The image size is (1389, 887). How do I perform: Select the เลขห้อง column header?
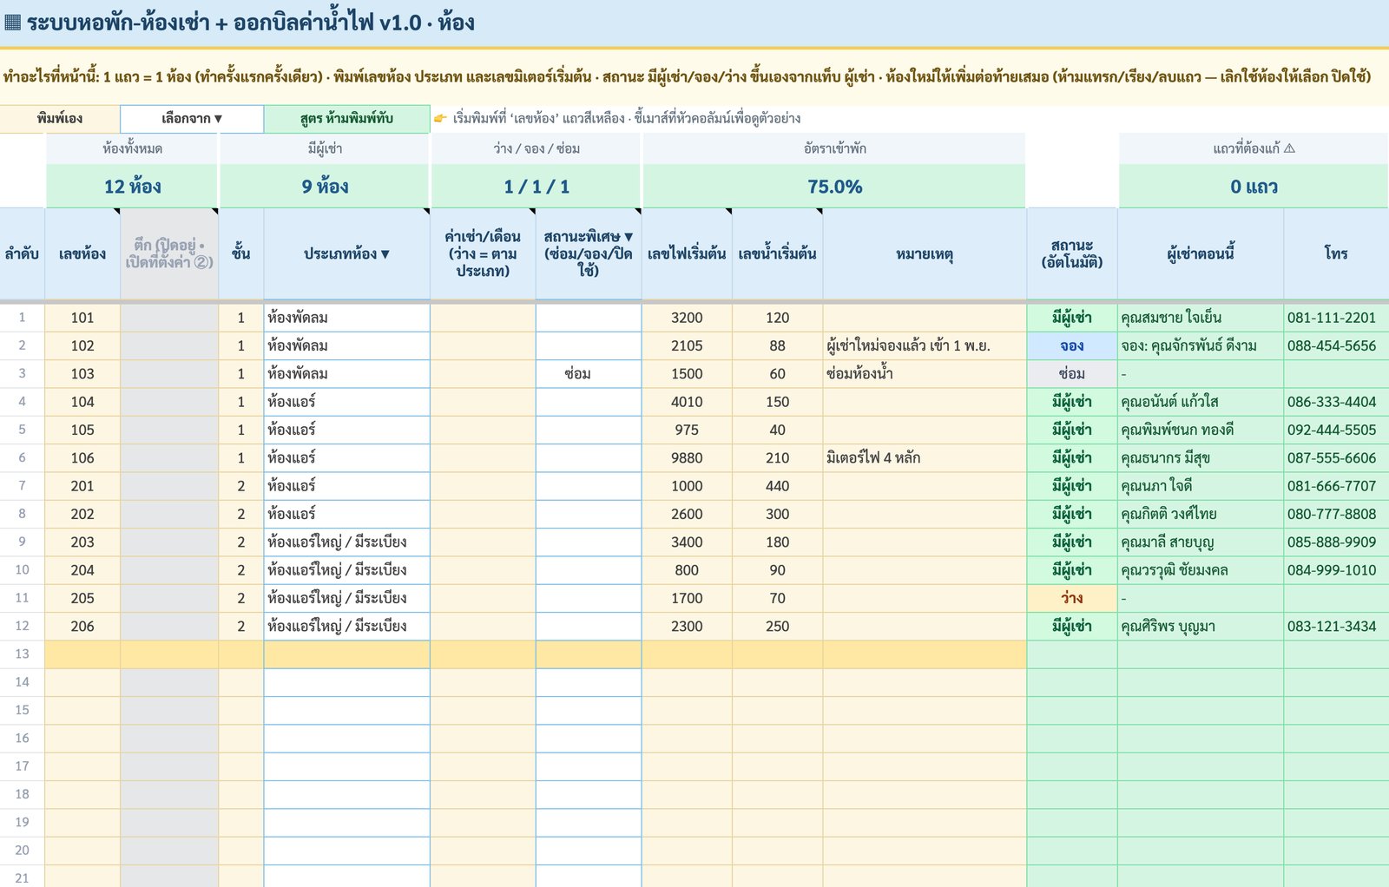(82, 254)
